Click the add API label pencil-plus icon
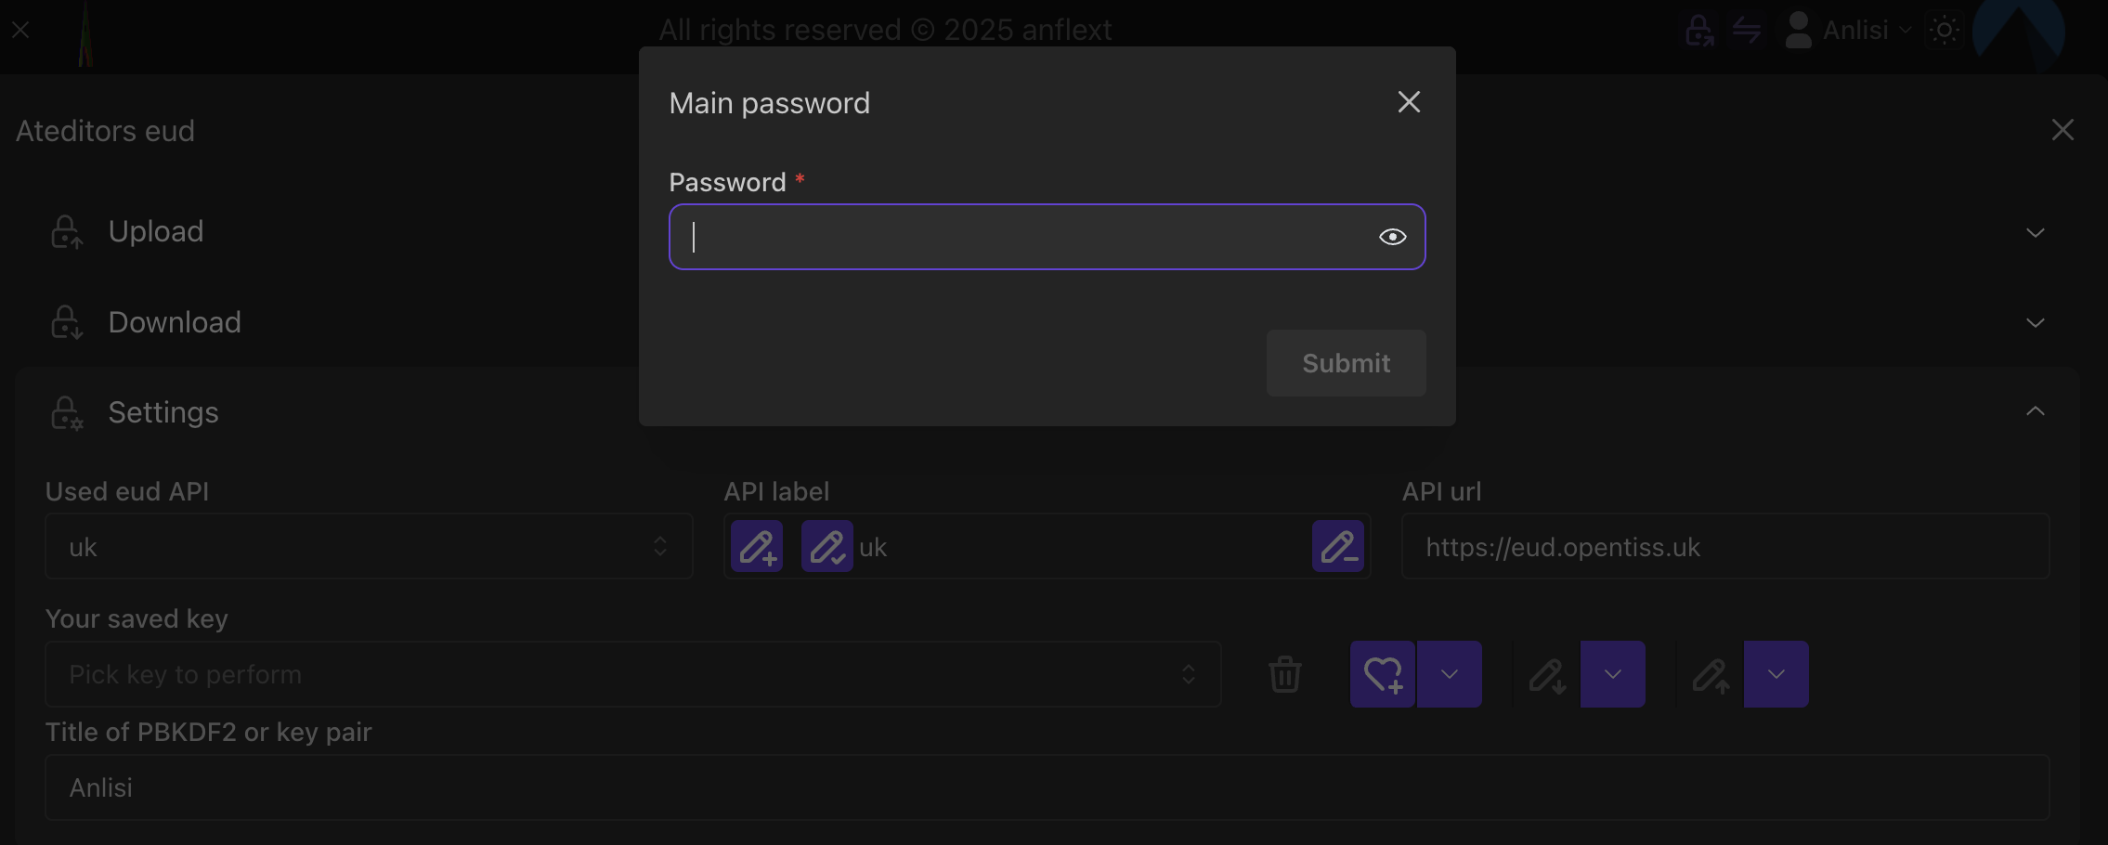The height and width of the screenshot is (845, 2108). 757,546
